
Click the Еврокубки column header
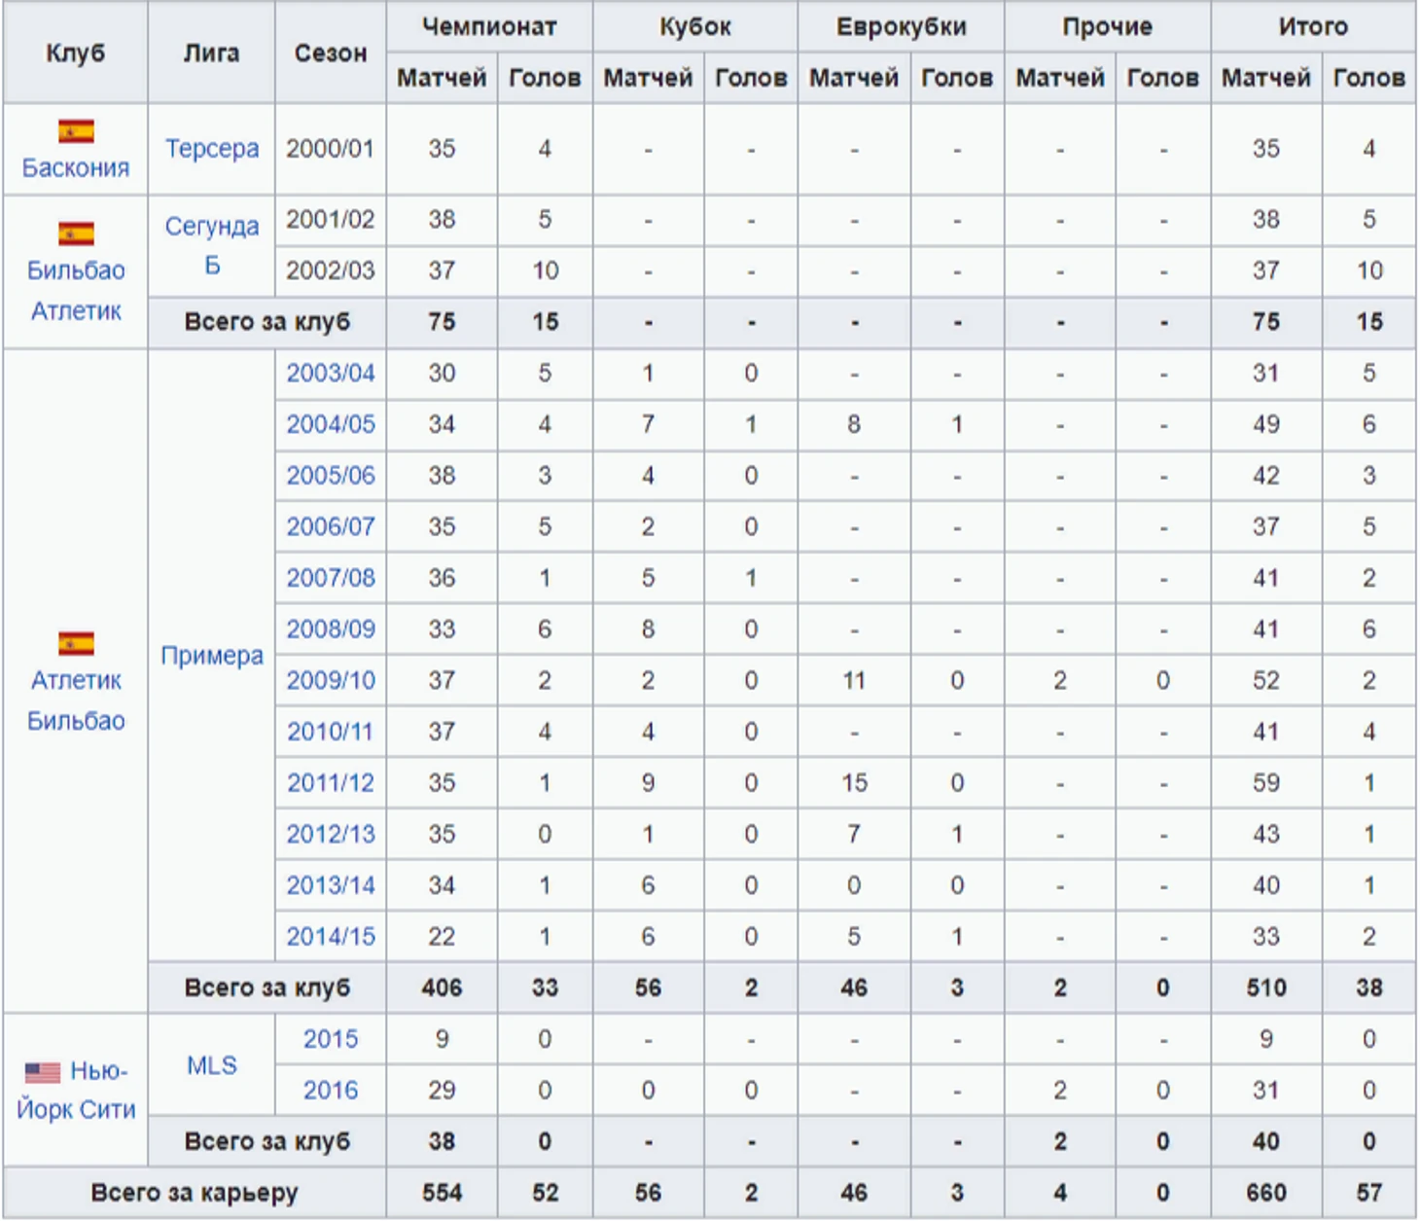[x=901, y=27]
